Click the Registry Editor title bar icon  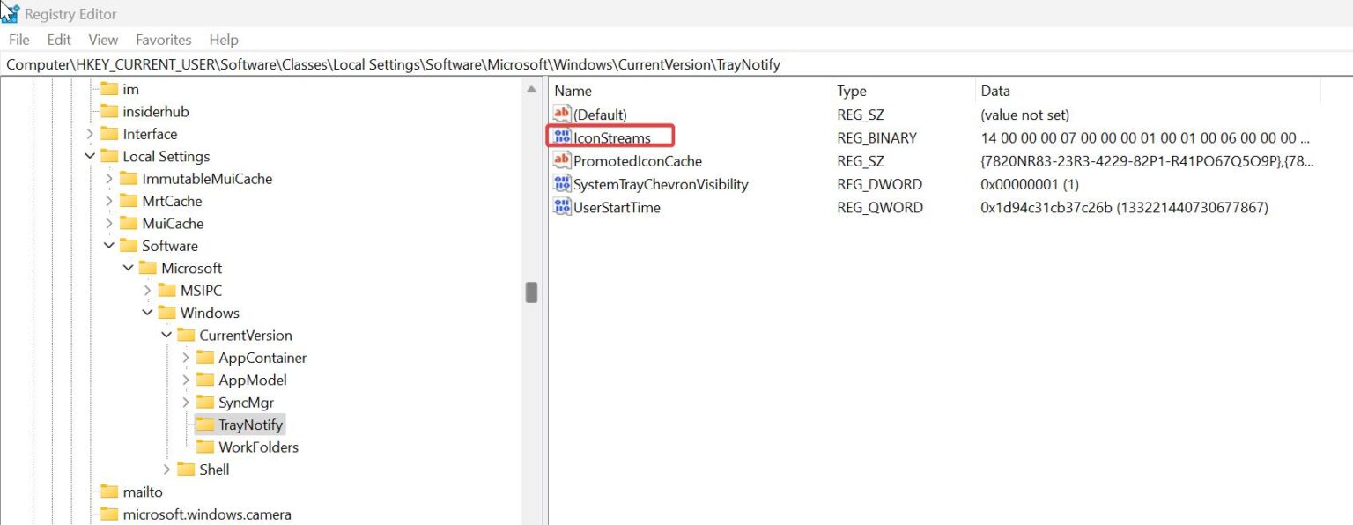(x=11, y=12)
